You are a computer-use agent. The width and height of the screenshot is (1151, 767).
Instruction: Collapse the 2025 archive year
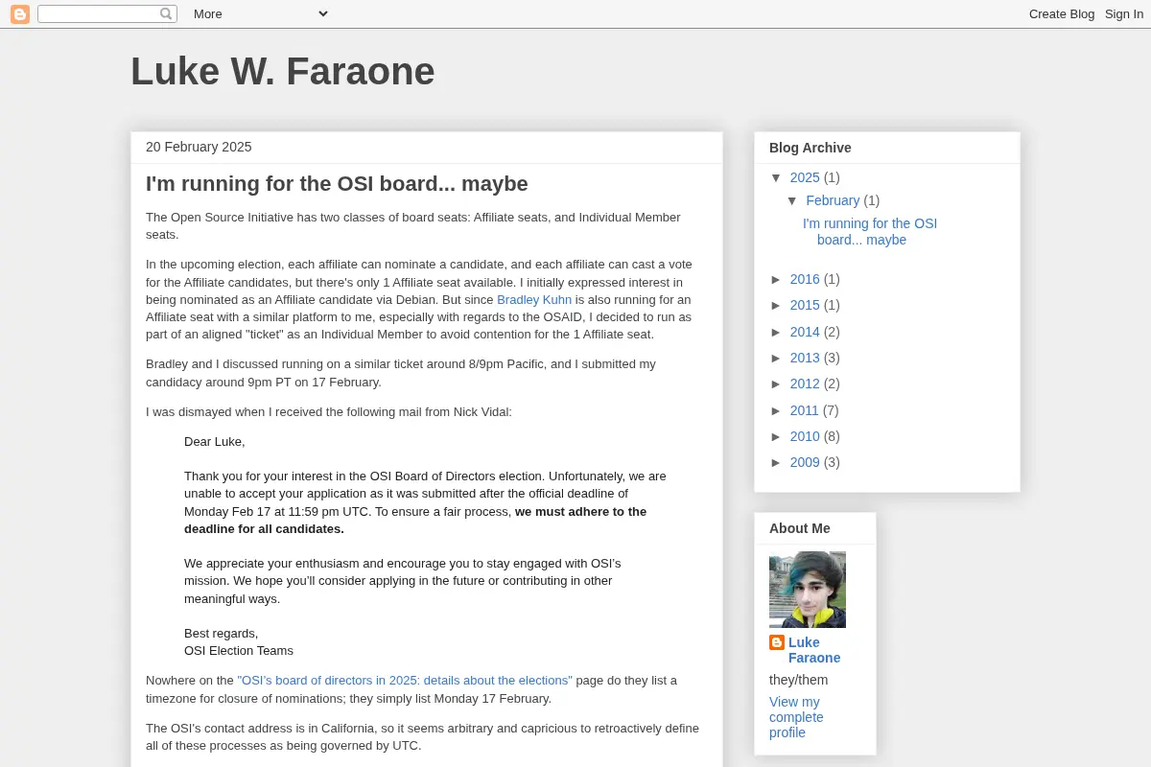tap(777, 177)
